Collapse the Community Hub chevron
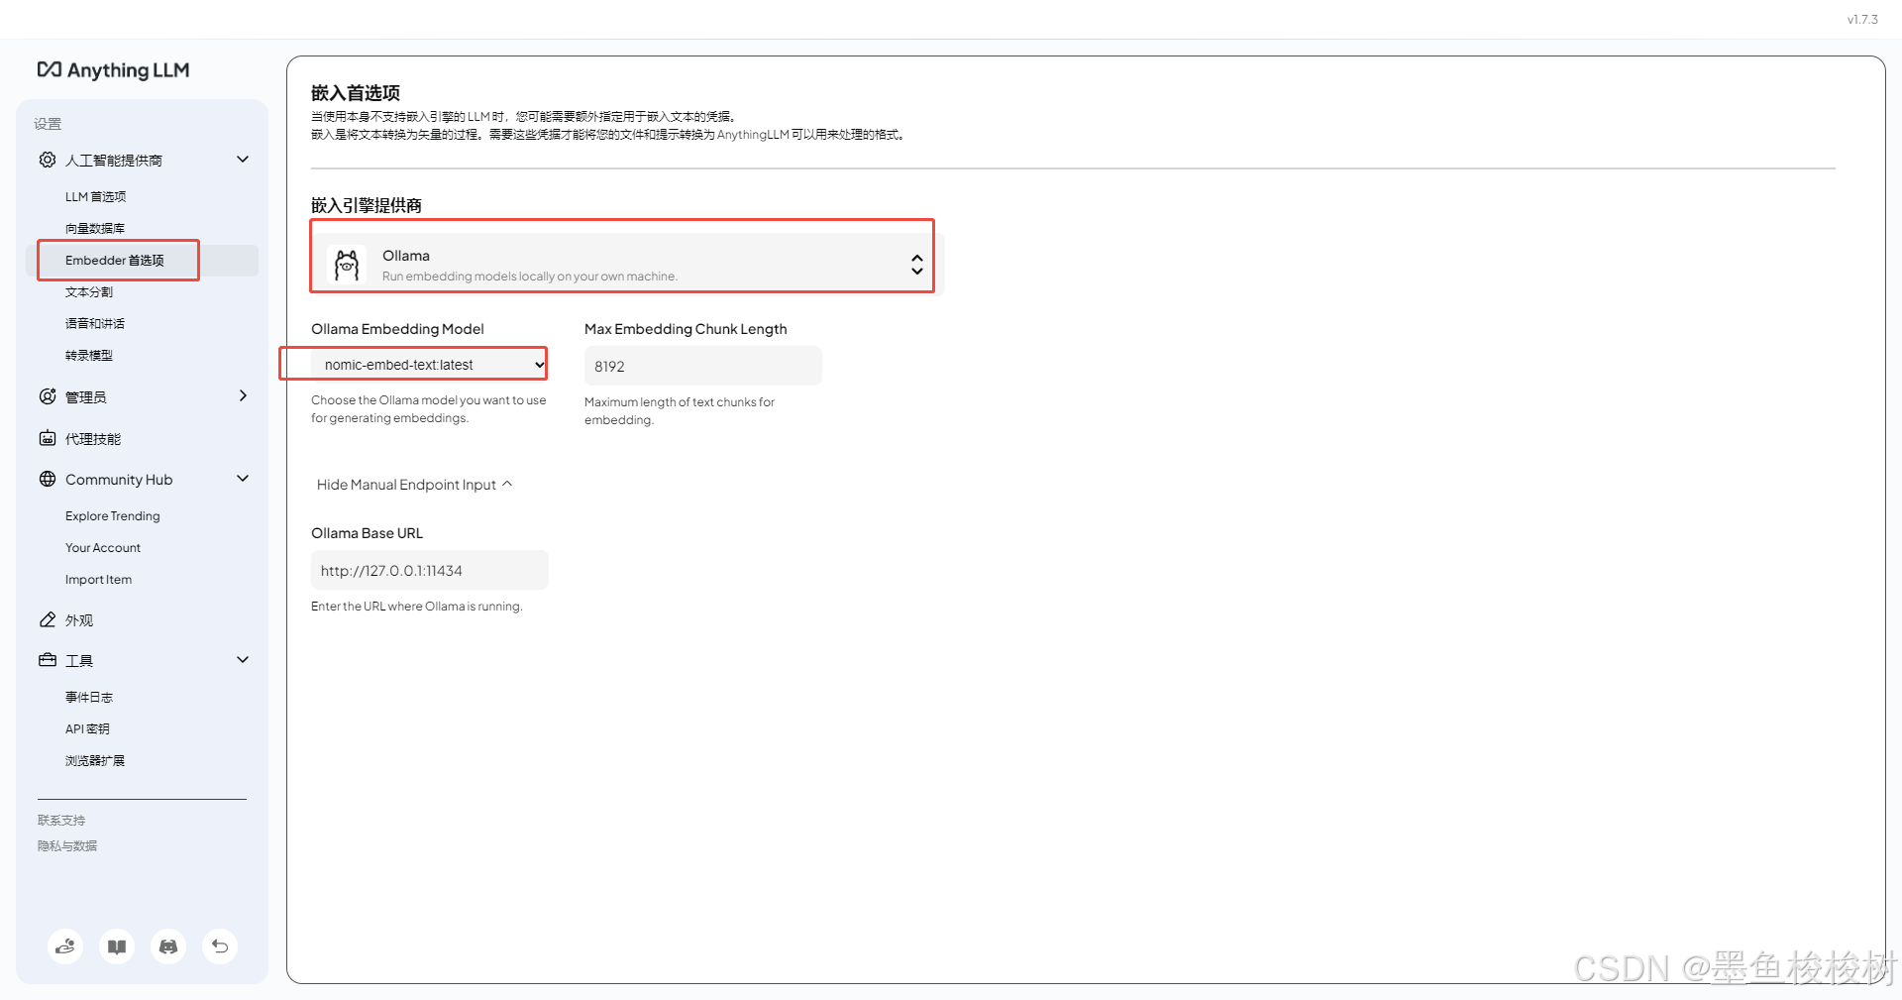1902x1000 pixels. click(x=243, y=479)
